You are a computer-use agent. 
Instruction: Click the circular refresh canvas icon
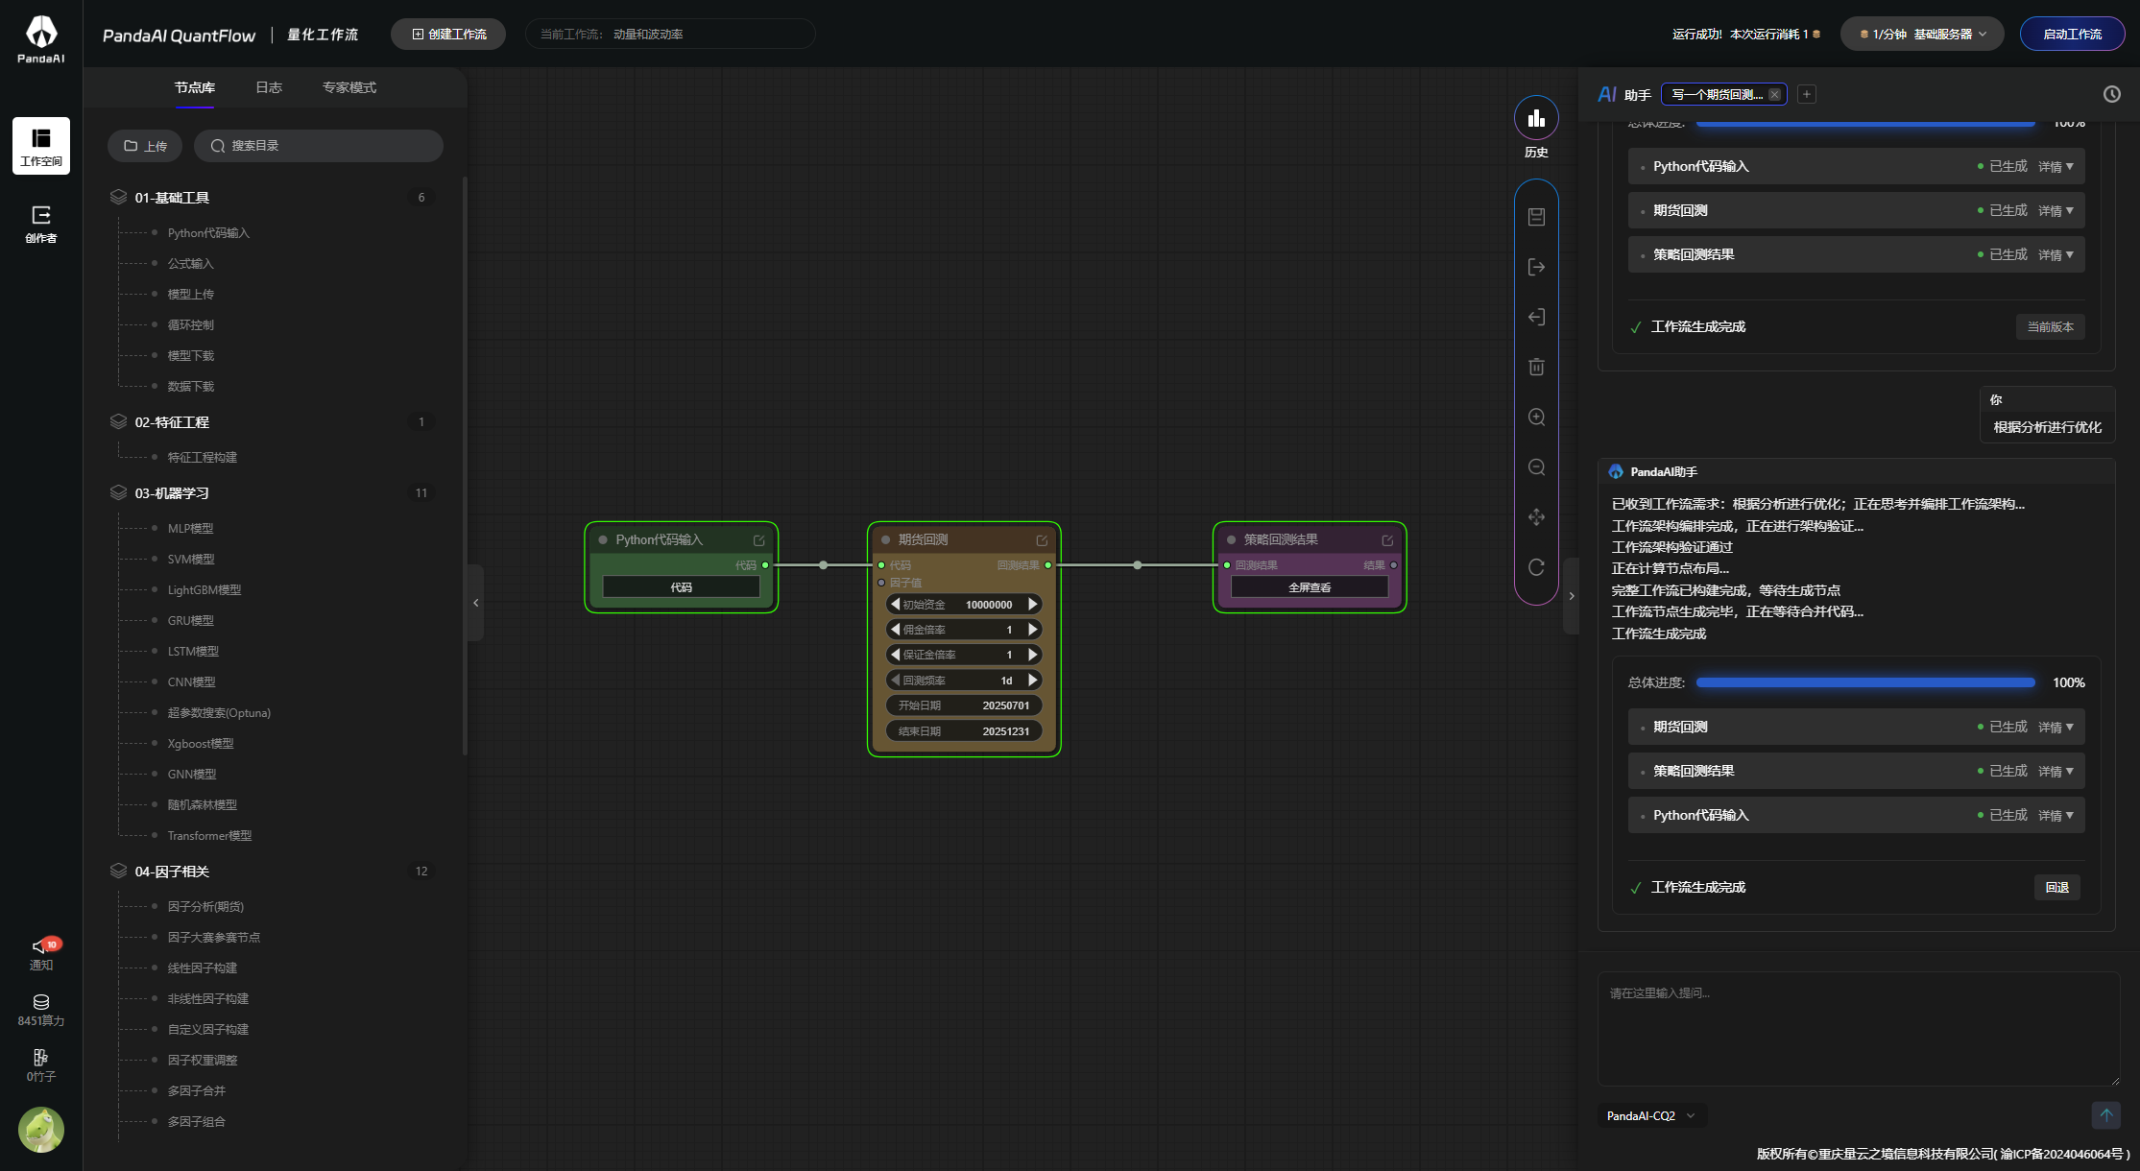coord(1536,566)
